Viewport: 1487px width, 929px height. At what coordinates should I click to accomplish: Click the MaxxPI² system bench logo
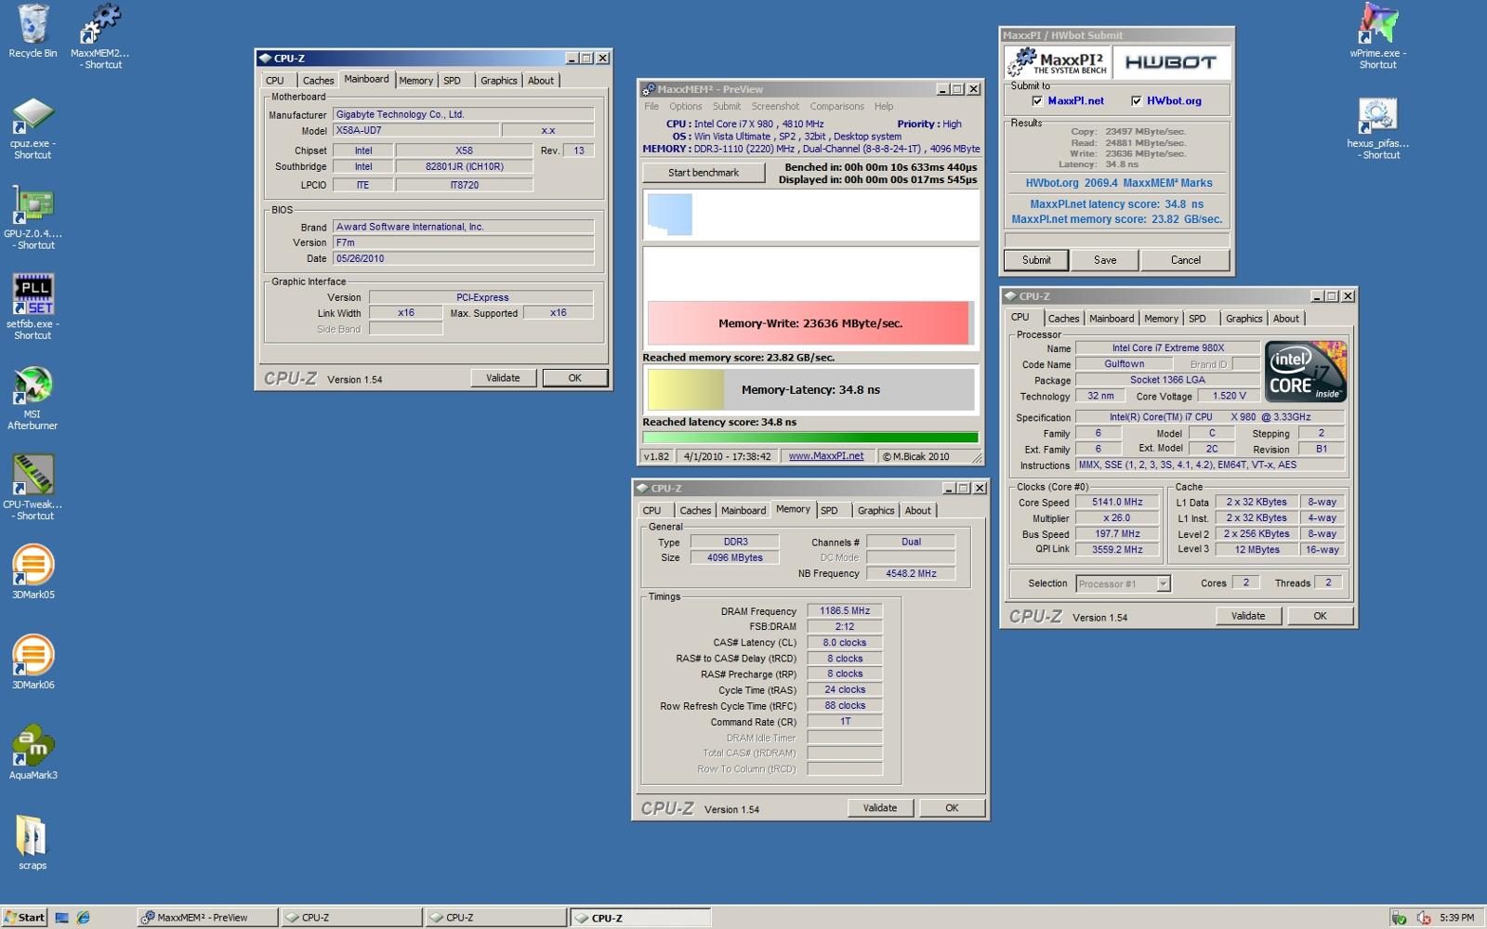1057,62
